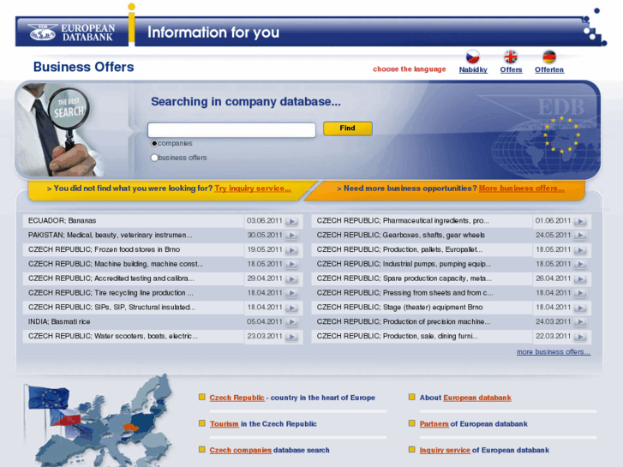Open arrow icon for Production of precision machine offer
623x467 pixels.
(580, 322)
